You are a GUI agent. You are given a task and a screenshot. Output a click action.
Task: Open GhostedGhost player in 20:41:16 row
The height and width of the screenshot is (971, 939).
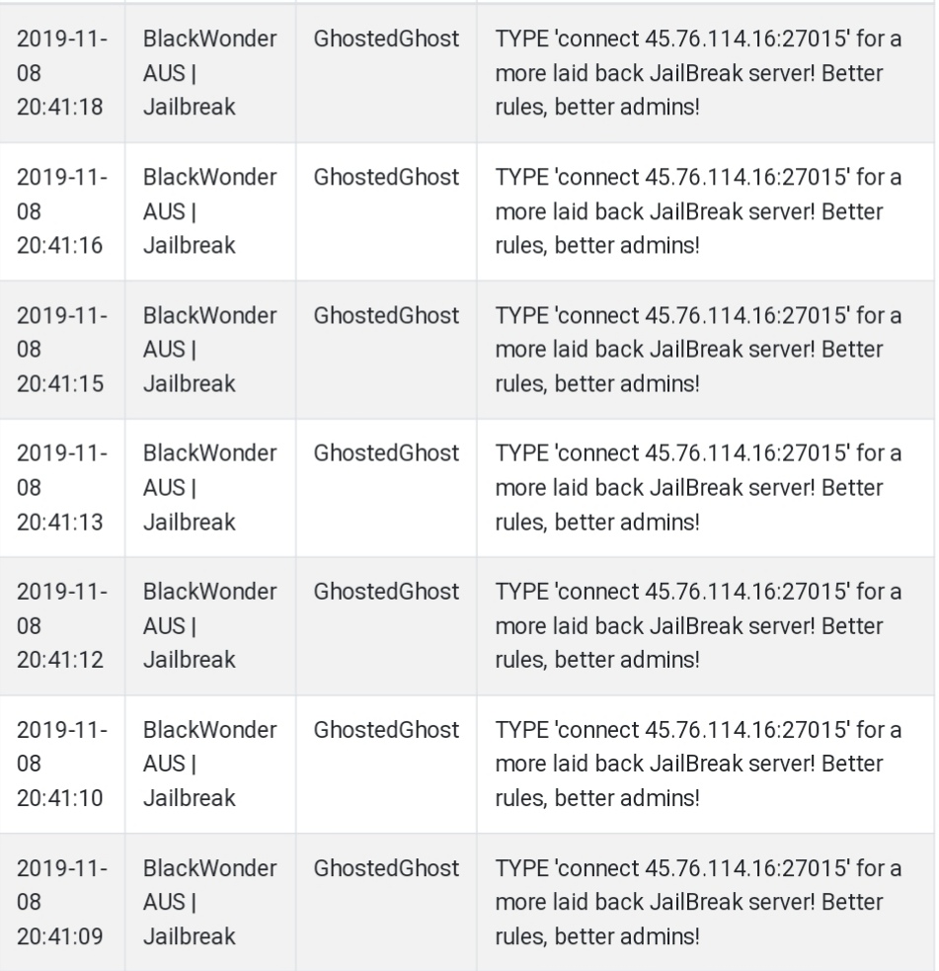[386, 177]
